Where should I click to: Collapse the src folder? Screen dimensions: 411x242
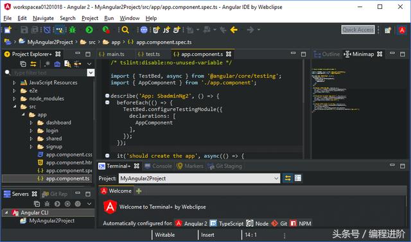15,107
